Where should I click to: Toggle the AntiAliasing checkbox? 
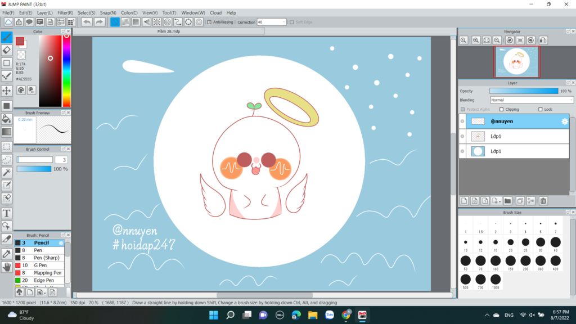tap(209, 22)
